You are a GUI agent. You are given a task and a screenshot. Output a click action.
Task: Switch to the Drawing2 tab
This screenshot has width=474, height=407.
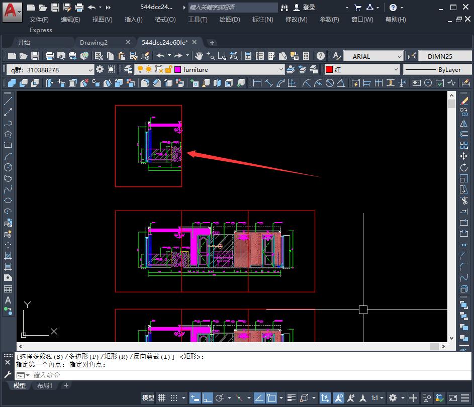point(93,42)
